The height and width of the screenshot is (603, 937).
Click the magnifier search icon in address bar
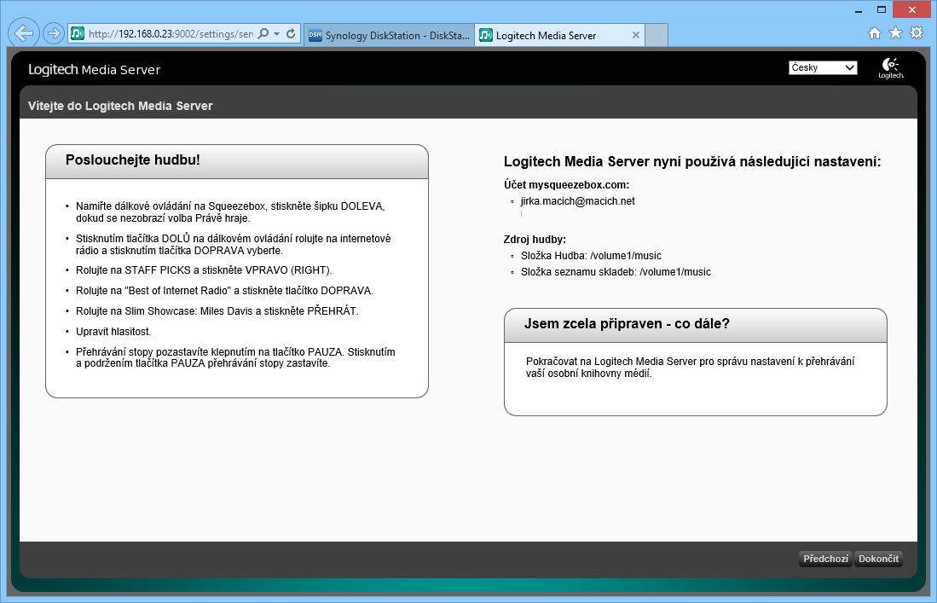coord(263,34)
